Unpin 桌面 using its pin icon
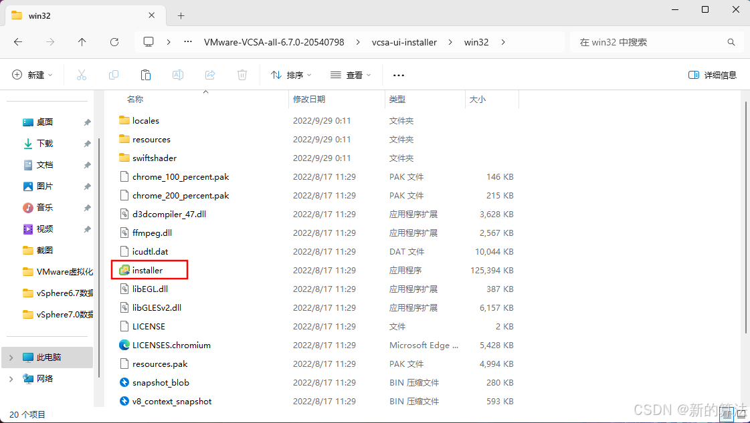 point(87,122)
